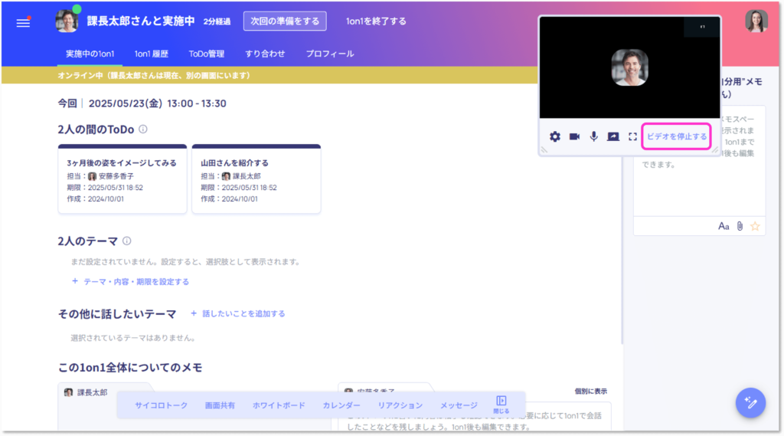Click participant avatar in video area
The image size is (784, 436).
pos(629,67)
